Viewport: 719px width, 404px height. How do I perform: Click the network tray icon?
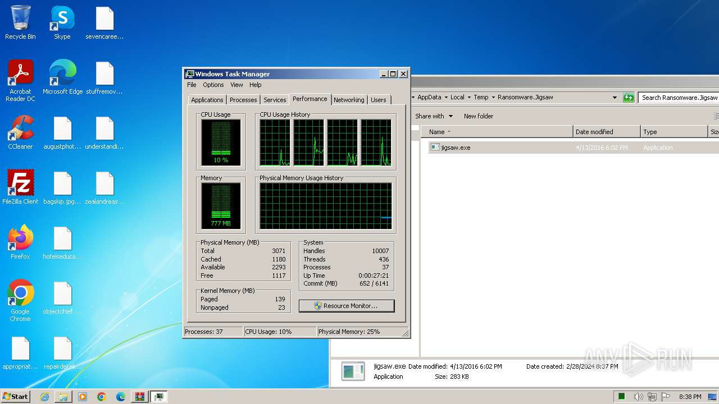[x=652, y=397]
